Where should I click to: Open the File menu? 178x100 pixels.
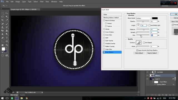pyautogui.click(x=7, y=2)
